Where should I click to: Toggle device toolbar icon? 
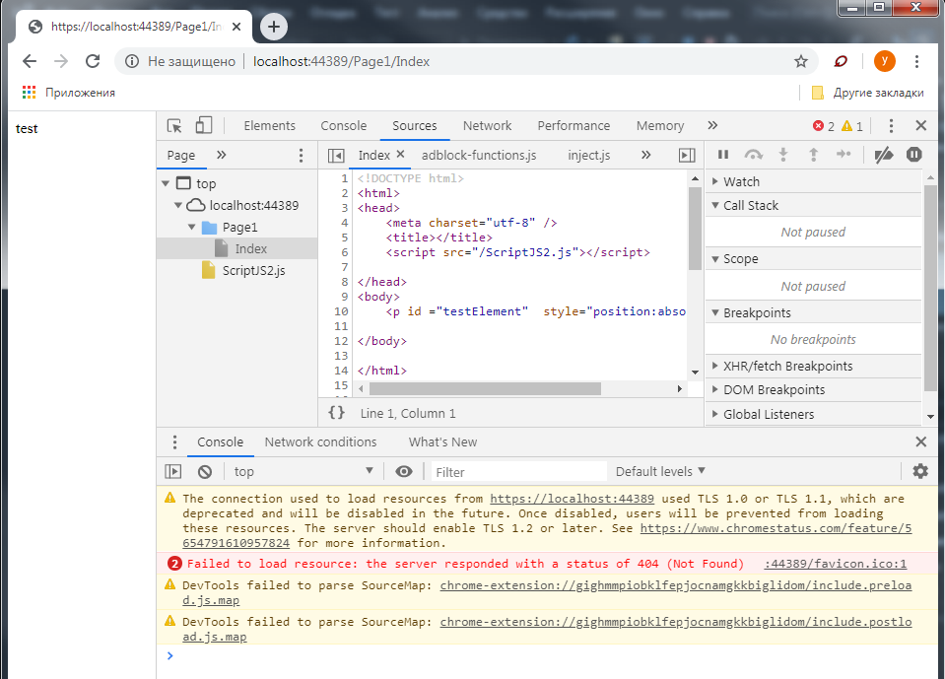[x=204, y=125]
